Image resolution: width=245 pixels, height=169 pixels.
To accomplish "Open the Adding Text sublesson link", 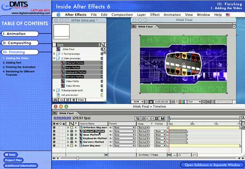I will tap(12, 63).
